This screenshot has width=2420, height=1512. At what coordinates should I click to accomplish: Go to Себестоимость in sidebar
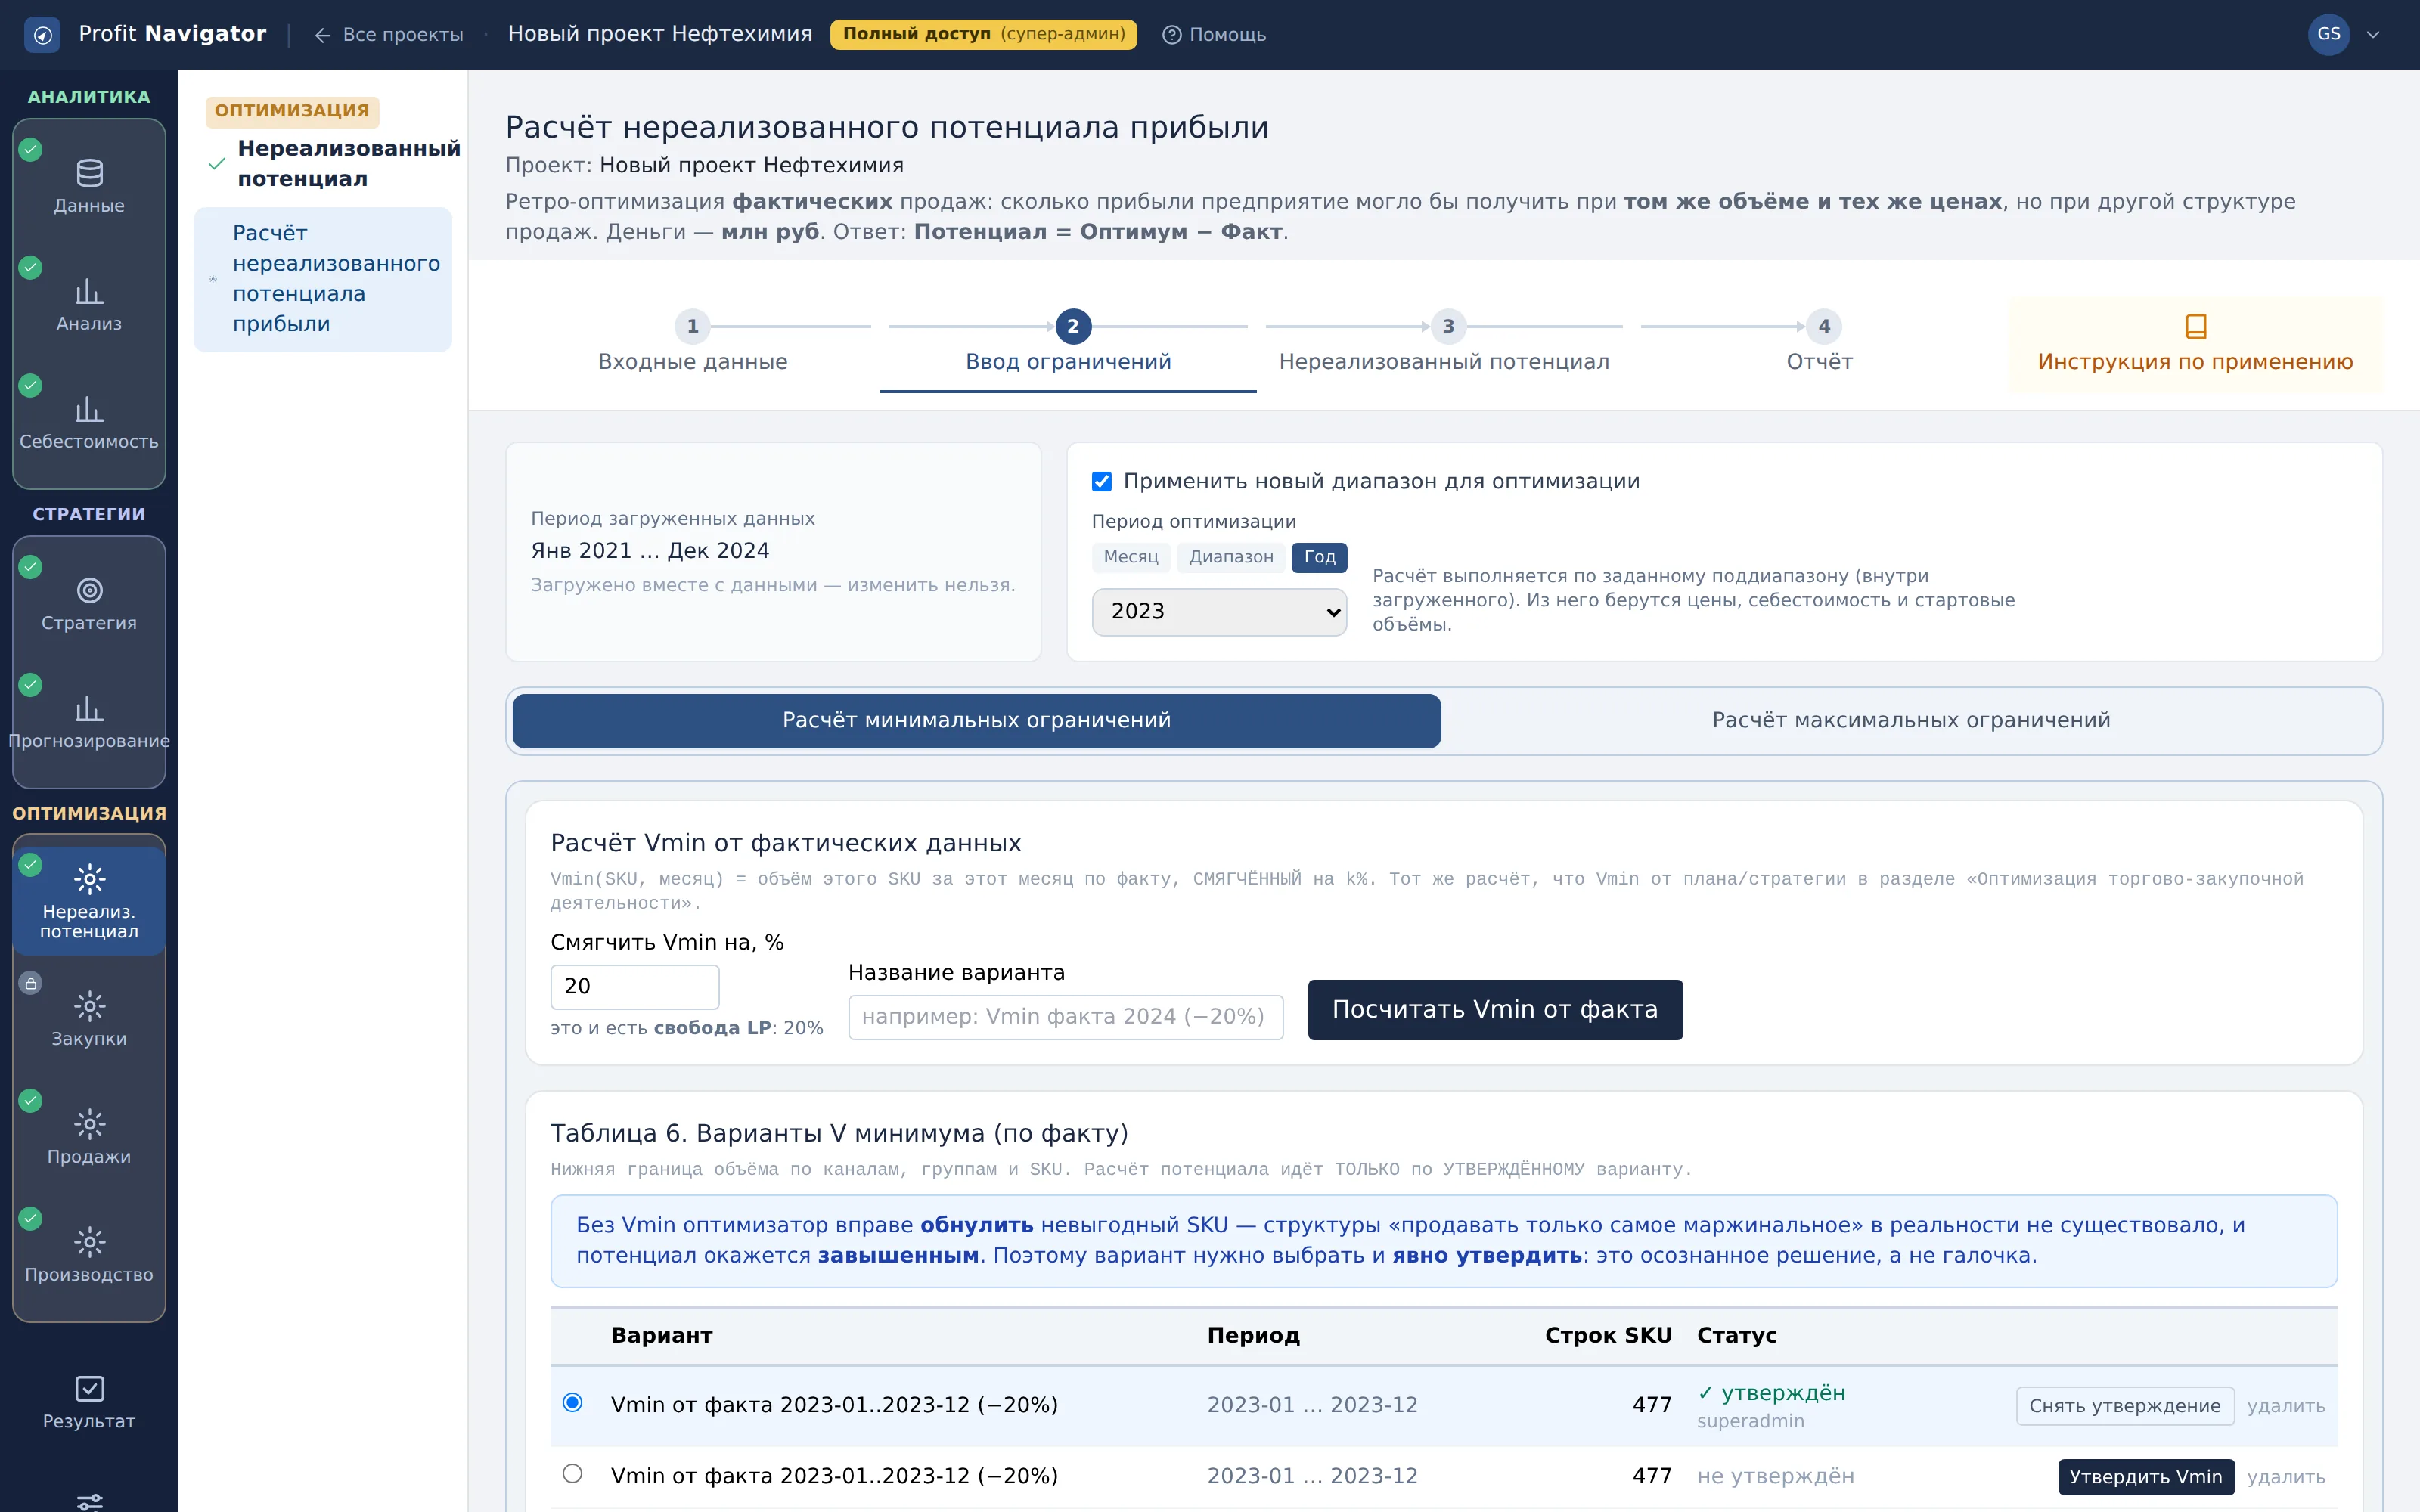tap(89, 422)
